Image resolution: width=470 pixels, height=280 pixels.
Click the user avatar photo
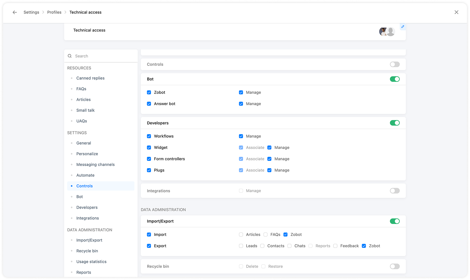[383, 31]
